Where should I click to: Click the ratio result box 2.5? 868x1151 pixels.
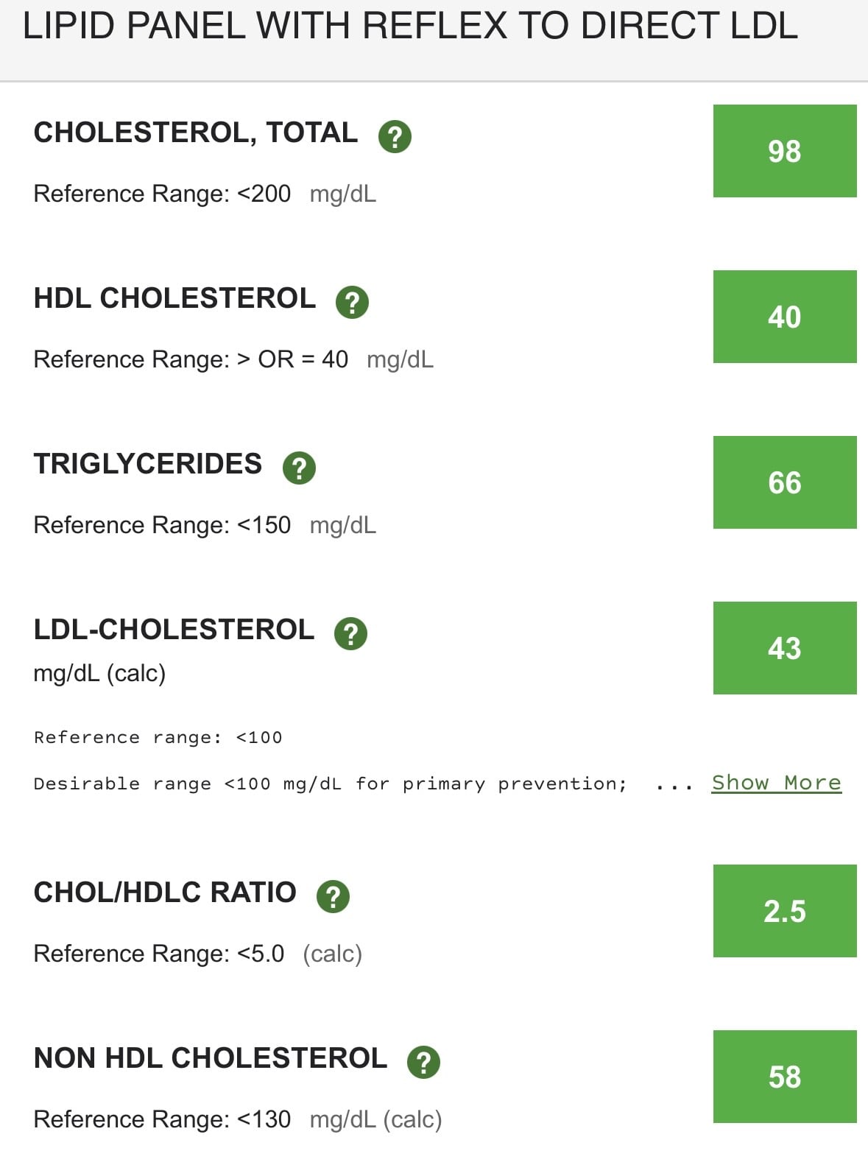[785, 911]
